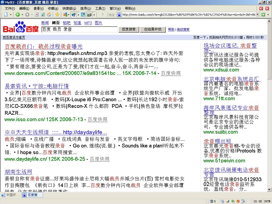The height and width of the screenshot is (204, 272).
Task: Close the current tab with left red X
Action: 261,8
